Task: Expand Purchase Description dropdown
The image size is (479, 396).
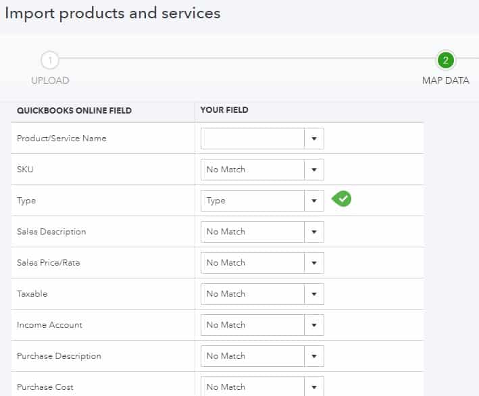Action: pyautogui.click(x=314, y=356)
